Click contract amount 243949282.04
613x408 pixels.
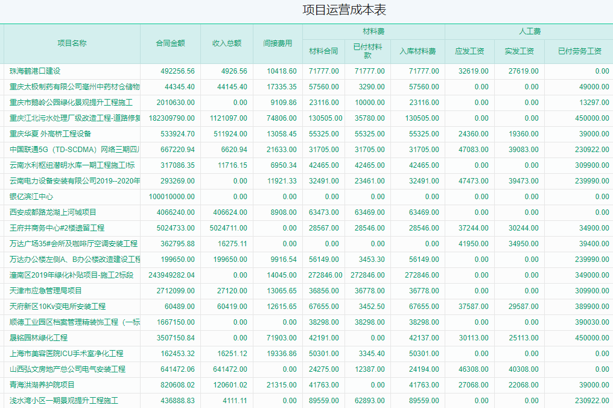[x=171, y=275]
